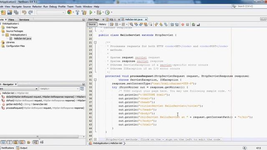
Task: Open the Tools menu
Action: [78, 7]
